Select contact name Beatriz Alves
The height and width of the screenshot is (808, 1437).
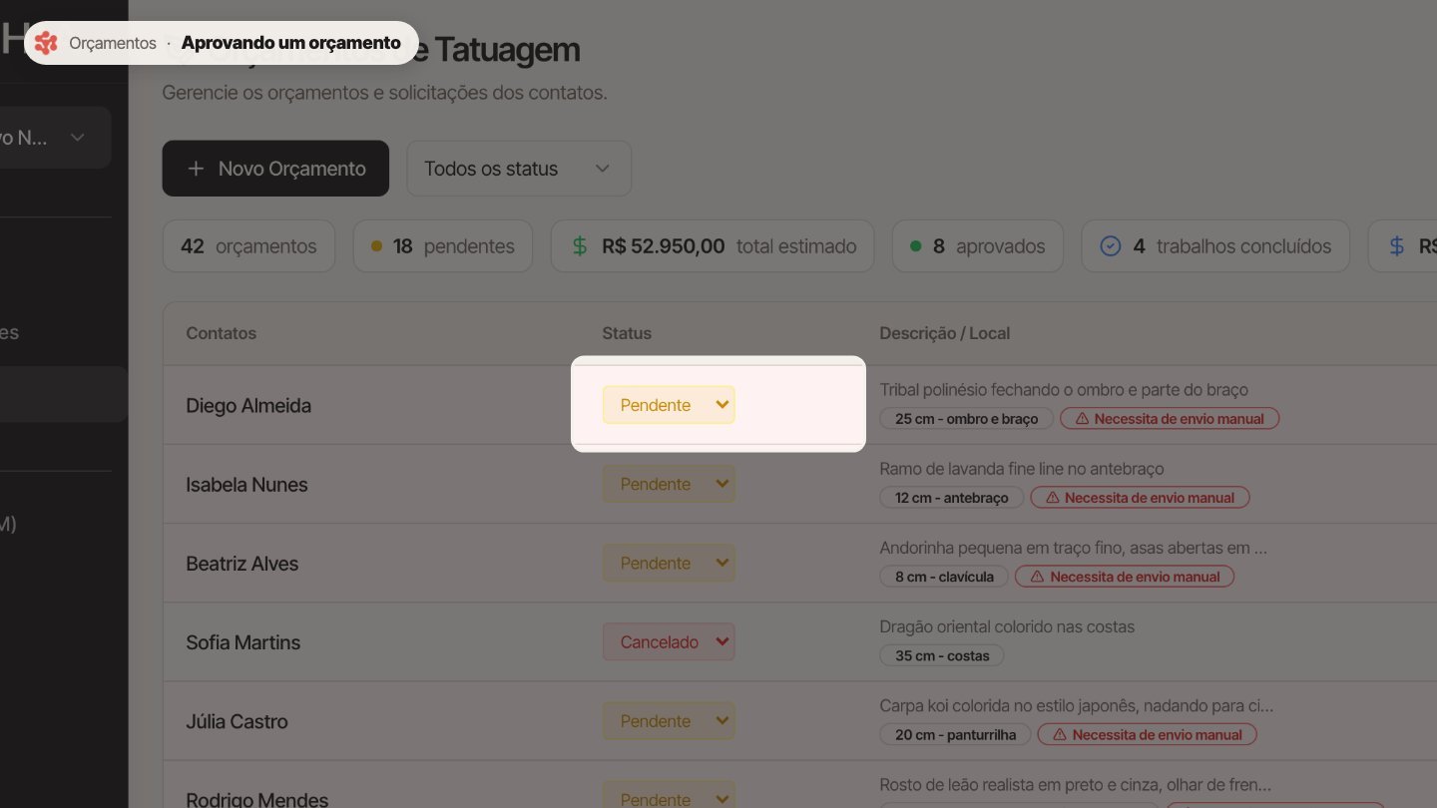pyautogui.click(x=242, y=564)
